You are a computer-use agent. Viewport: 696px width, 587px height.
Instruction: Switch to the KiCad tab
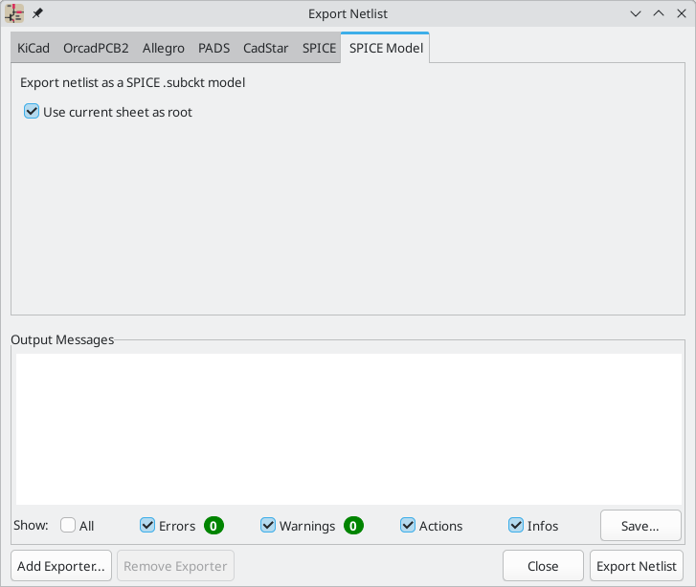point(34,48)
